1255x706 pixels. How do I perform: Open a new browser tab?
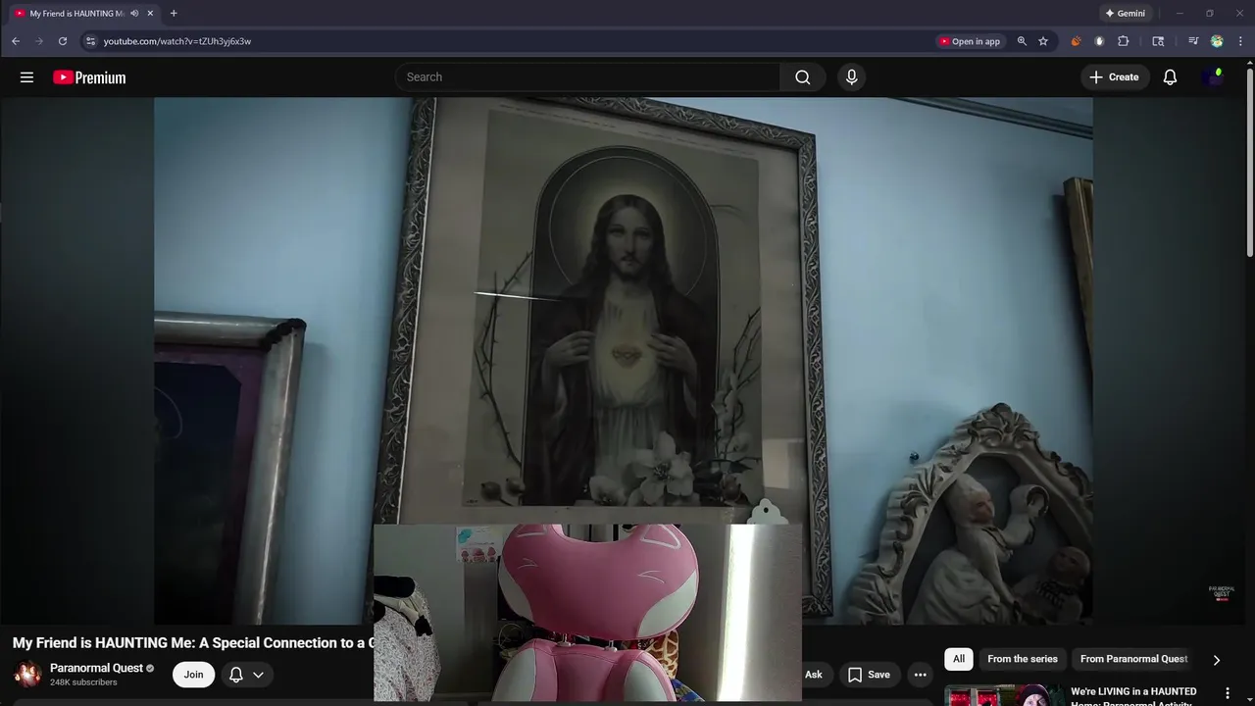coord(174,14)
